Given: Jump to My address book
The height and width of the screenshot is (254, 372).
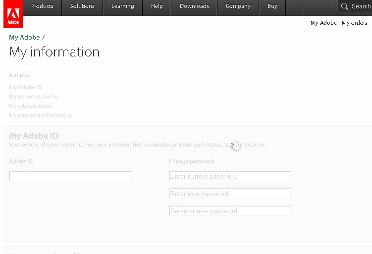Looking at the screenshot, I should [30, 106].
